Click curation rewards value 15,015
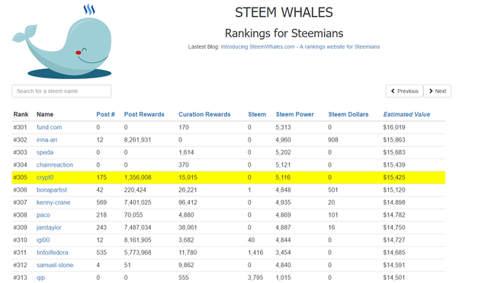The width and height of the screenshot is (488, 283). point(188,177)
